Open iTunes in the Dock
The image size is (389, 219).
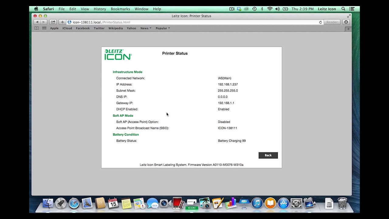coord(257,203)
